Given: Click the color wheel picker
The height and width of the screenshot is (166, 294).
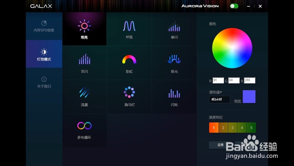Looking at the screenshot, I should click(232, 48).
